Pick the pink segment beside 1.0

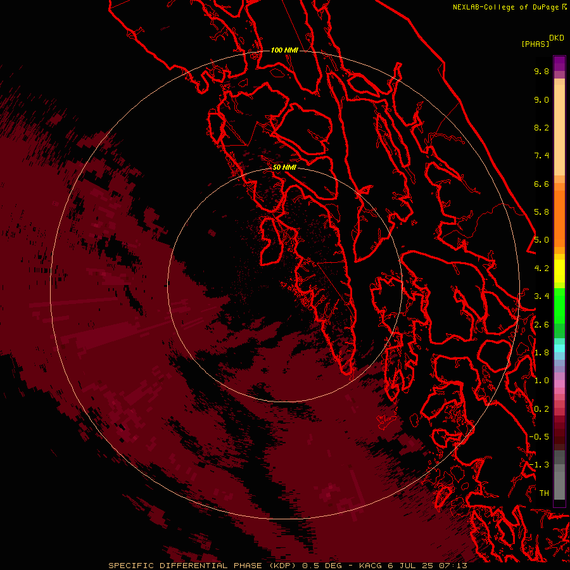559,384
